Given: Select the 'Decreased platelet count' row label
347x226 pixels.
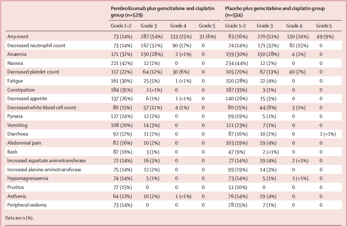Looking at the screenshot, I should tap(33, 72).
